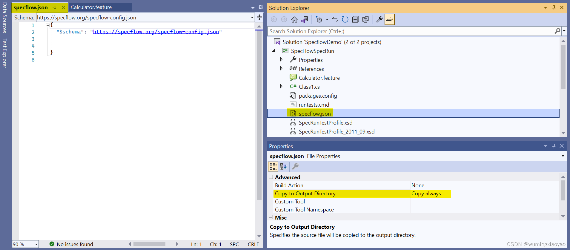Open Data Sources side tab
Image resolution: width=570 pixels, height=250 pixels.
4,18
